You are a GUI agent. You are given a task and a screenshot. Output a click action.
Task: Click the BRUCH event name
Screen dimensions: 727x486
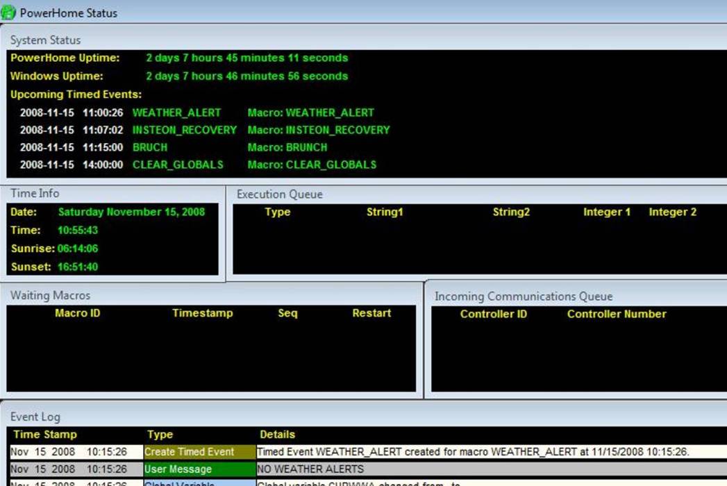[x=150, y=147]
